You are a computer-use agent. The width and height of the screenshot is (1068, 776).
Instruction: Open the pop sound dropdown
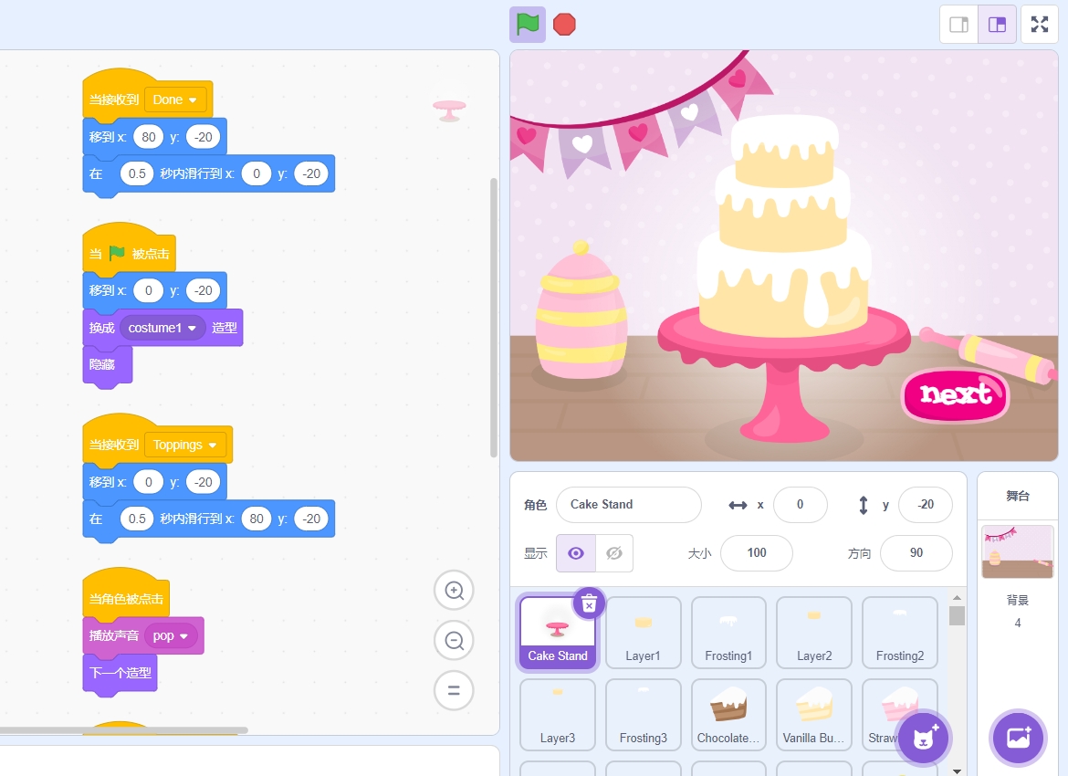pos(171,635)
